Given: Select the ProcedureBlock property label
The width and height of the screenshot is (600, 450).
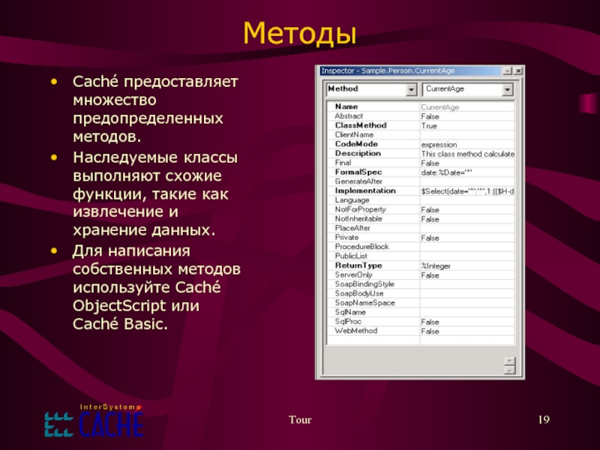Looking at the screenshot, I should tap(361, 247).
